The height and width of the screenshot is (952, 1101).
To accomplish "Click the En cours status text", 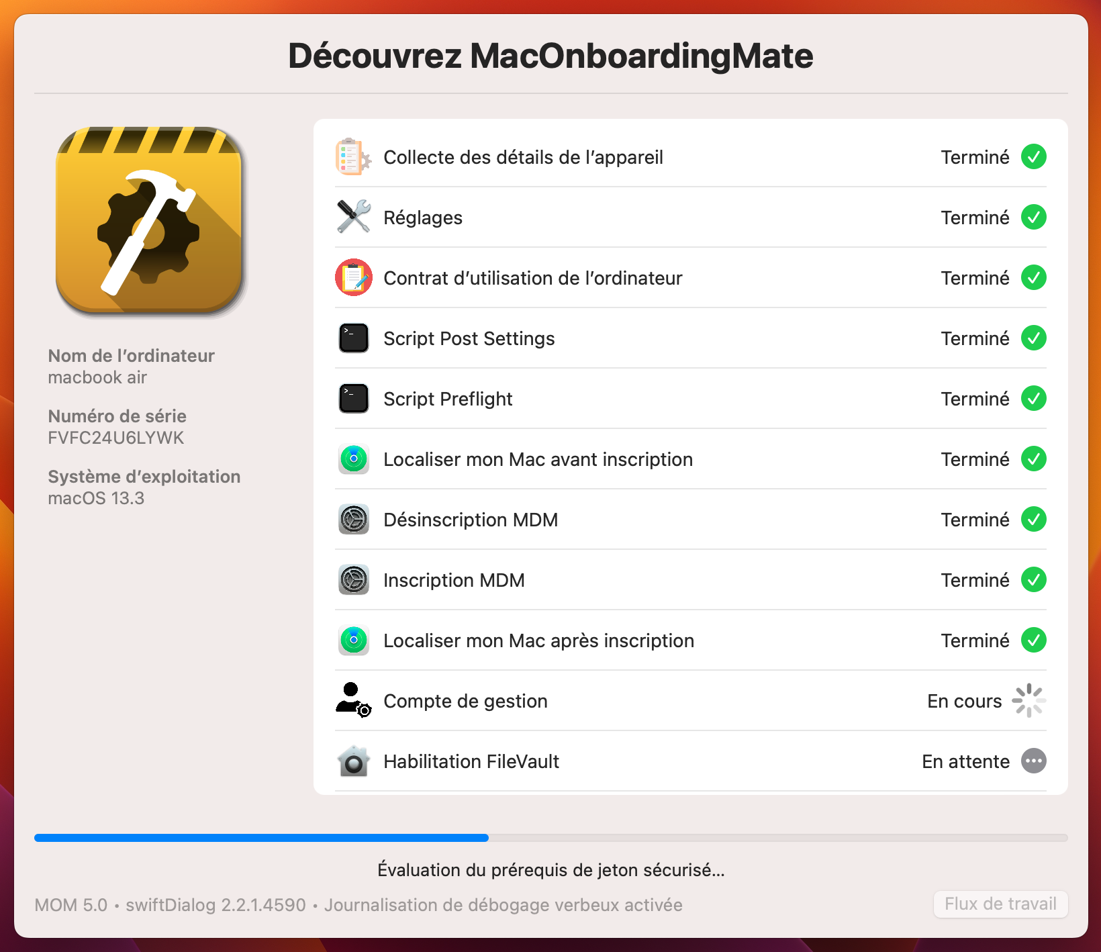I will point(964,701).
